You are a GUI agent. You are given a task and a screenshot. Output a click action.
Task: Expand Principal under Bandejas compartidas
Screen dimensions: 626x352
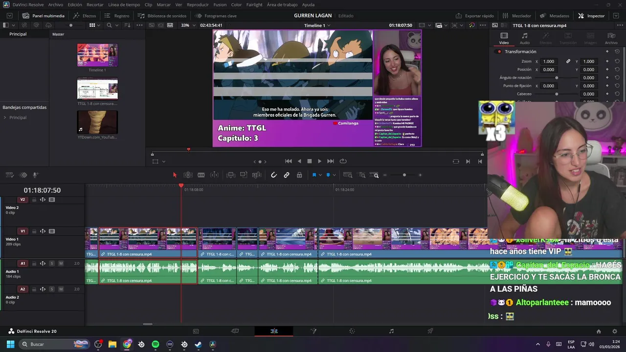pos(5,118)
